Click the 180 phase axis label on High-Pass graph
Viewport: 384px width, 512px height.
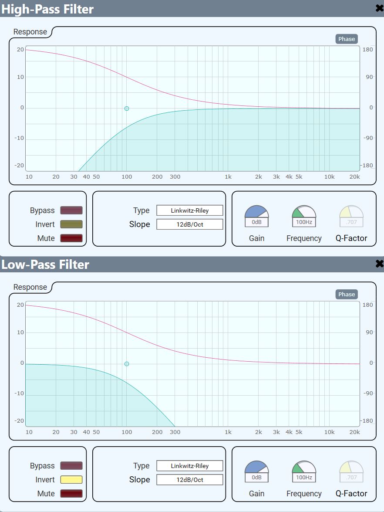point(368,49)
